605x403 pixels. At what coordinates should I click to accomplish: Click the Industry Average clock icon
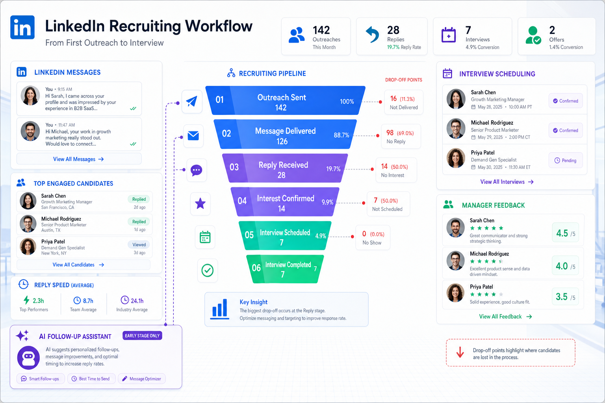point(125,300)
